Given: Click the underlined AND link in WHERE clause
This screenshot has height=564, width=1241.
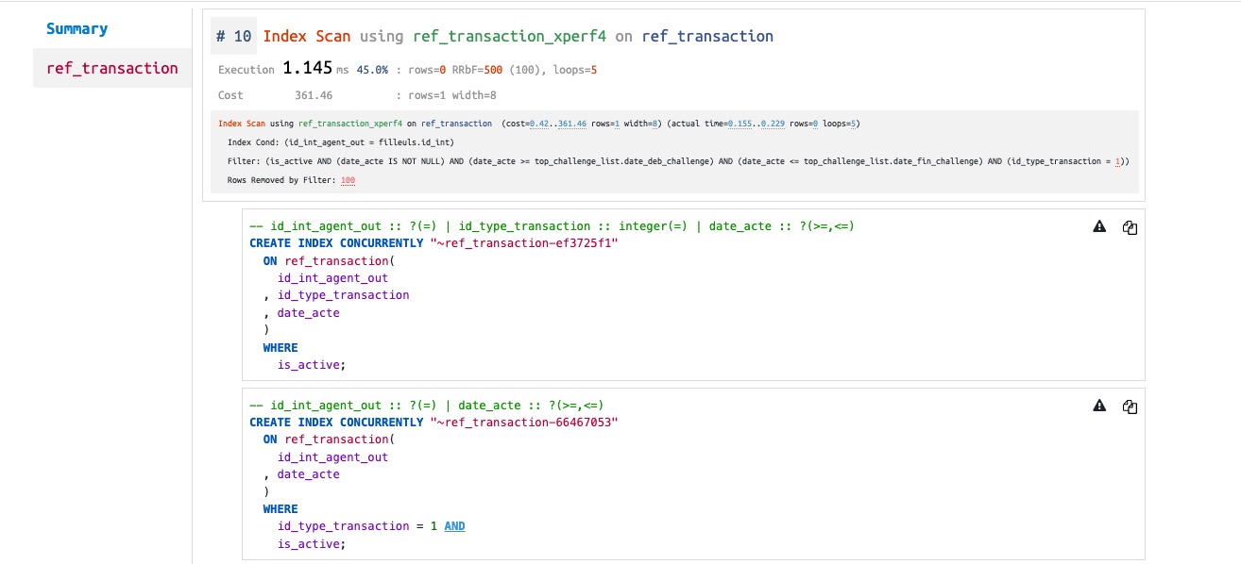Looking at the screenshot, I should click(454, 526).
